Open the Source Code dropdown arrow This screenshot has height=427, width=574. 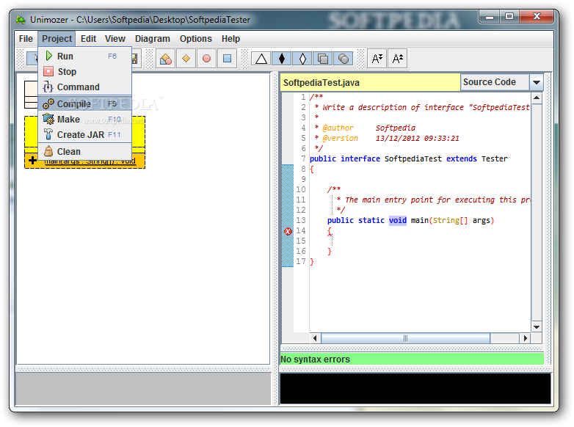point(537,82)
